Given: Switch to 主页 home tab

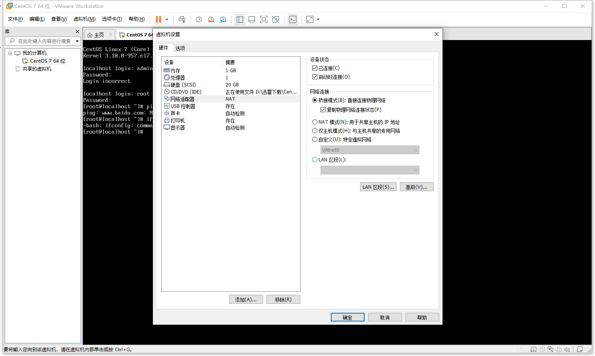Looking at the screenshot, I should pos(99,35).
